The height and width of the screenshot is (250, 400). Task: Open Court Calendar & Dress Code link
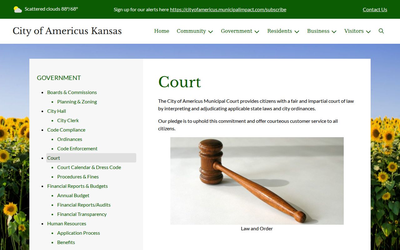pyautogui.click(x=89, y=167)
